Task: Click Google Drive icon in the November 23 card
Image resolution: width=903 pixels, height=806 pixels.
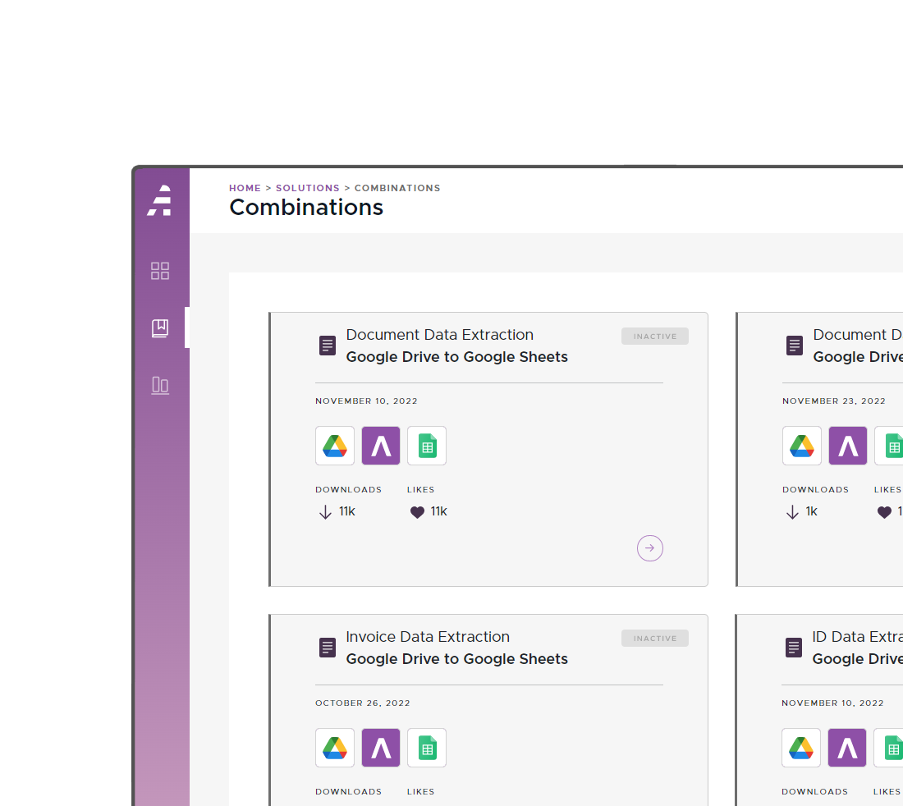Action: tap(802, 446)
